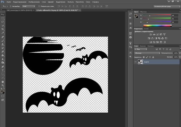
Task: Hide layer Слой 0 using eye icon
Action: (x=135, y=62)
